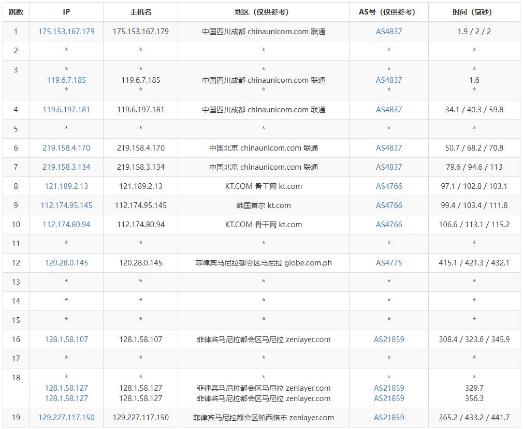Click hop number 19 cell
Image resolution: width=523 pixels, height=429 pixels.
pyautogui.click(x=16, y=417)
